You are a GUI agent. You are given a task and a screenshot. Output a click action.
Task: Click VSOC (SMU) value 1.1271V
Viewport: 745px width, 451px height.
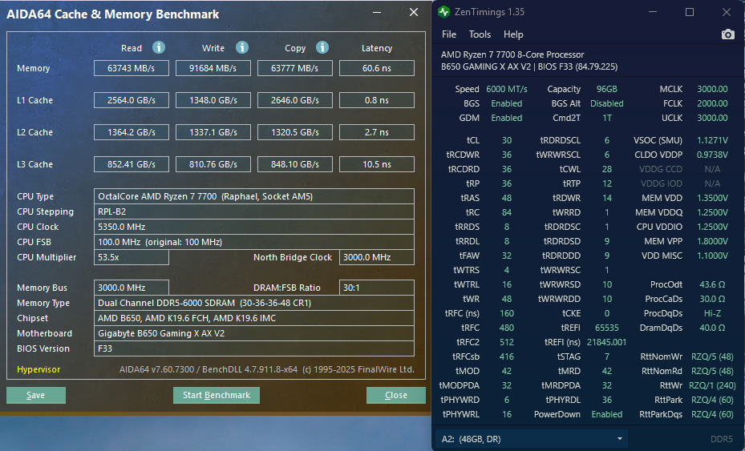coord(712,140)
